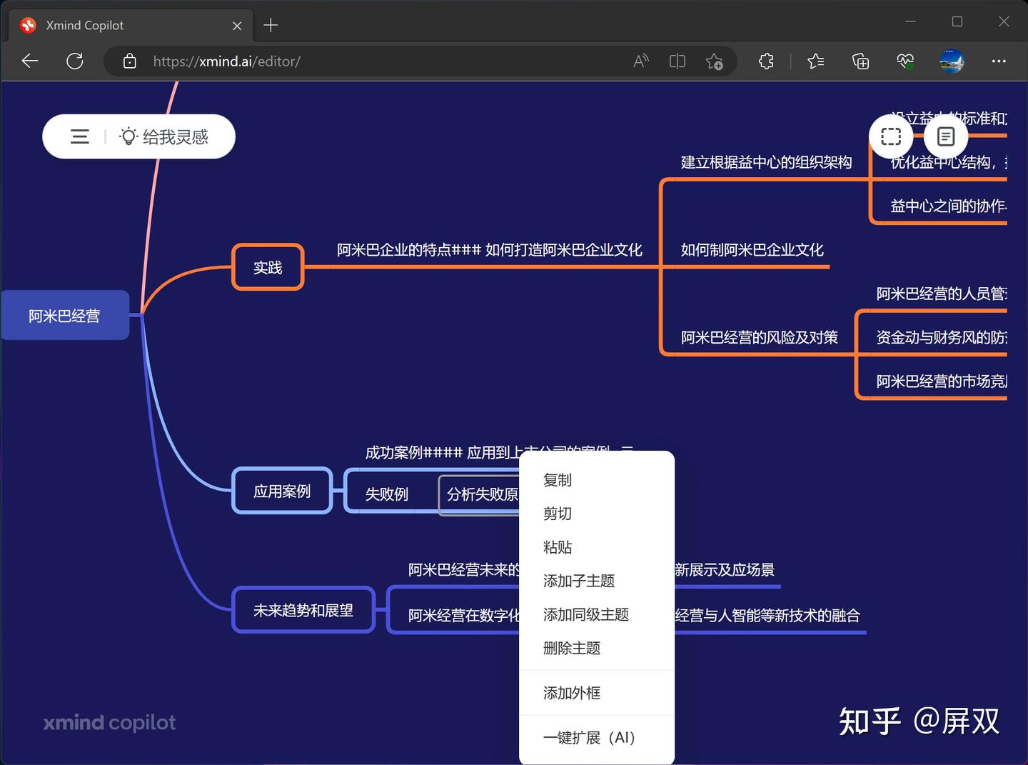Activate the Read Aloud icon in toolbar
Screen dimensions: 1028x765
(640, 61)
